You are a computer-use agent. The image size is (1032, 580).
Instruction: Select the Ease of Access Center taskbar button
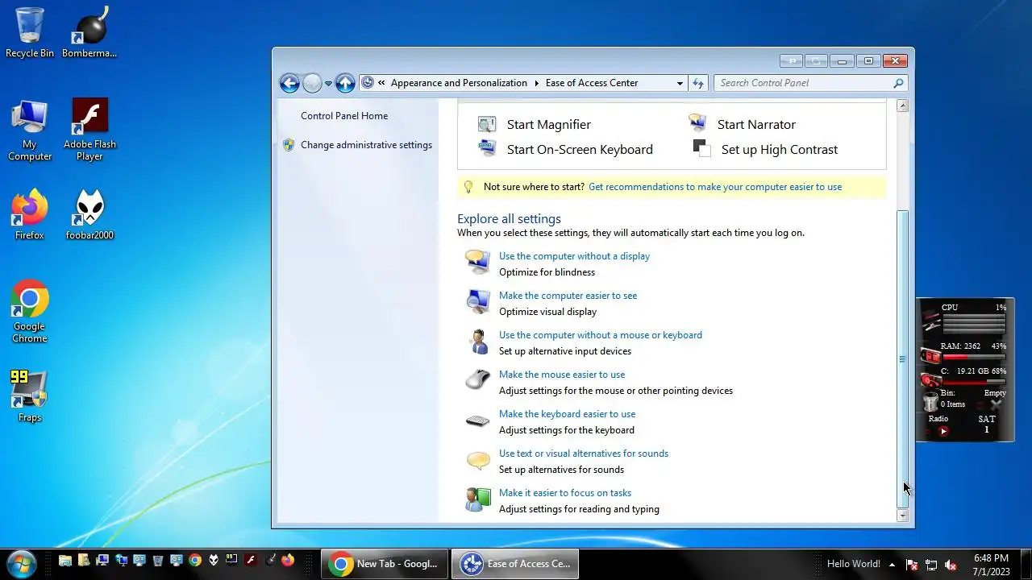tap(514, 564)
